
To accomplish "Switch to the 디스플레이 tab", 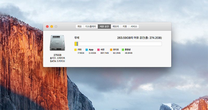I will (x=90, y=27).
